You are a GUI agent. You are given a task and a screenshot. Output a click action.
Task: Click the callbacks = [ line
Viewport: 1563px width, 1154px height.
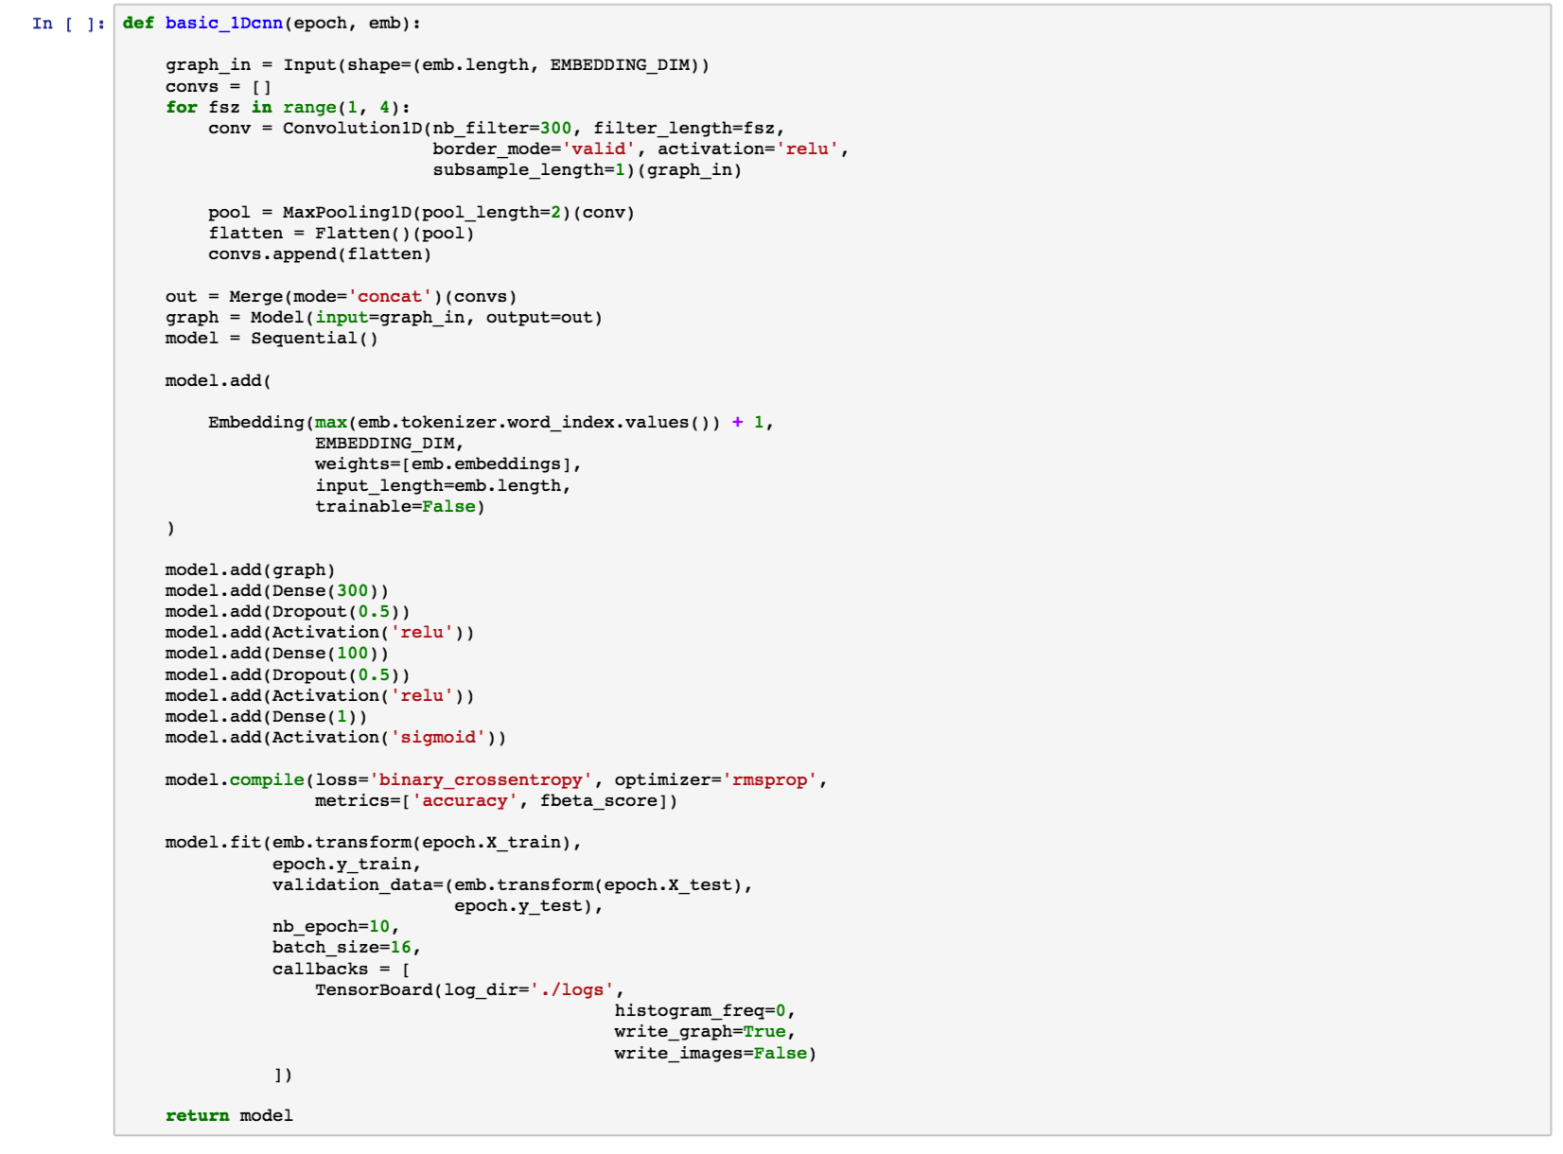pos(342,970)
